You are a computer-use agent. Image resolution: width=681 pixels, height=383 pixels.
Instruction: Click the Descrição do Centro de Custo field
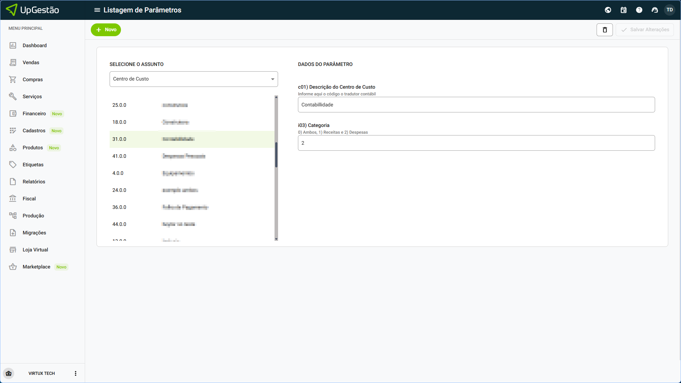(x=476, y=105)
